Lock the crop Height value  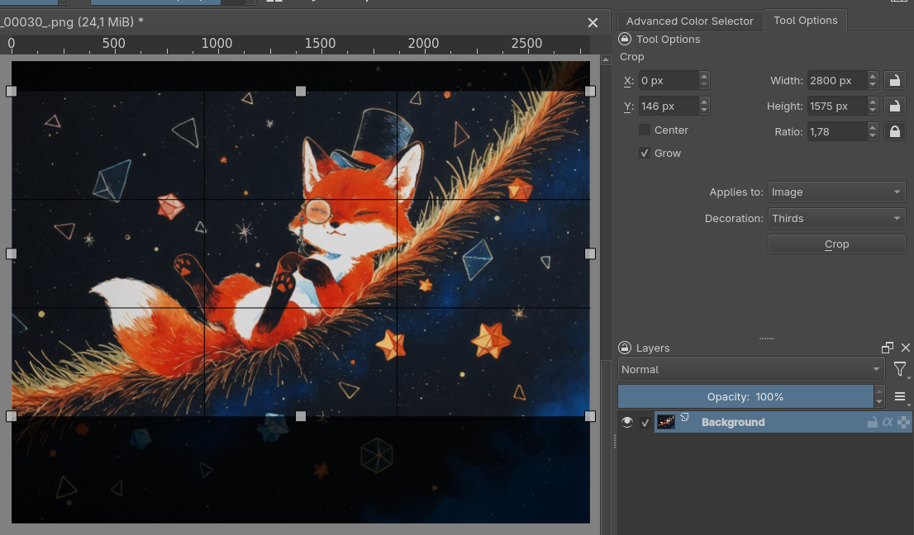[x=893, y=106]
